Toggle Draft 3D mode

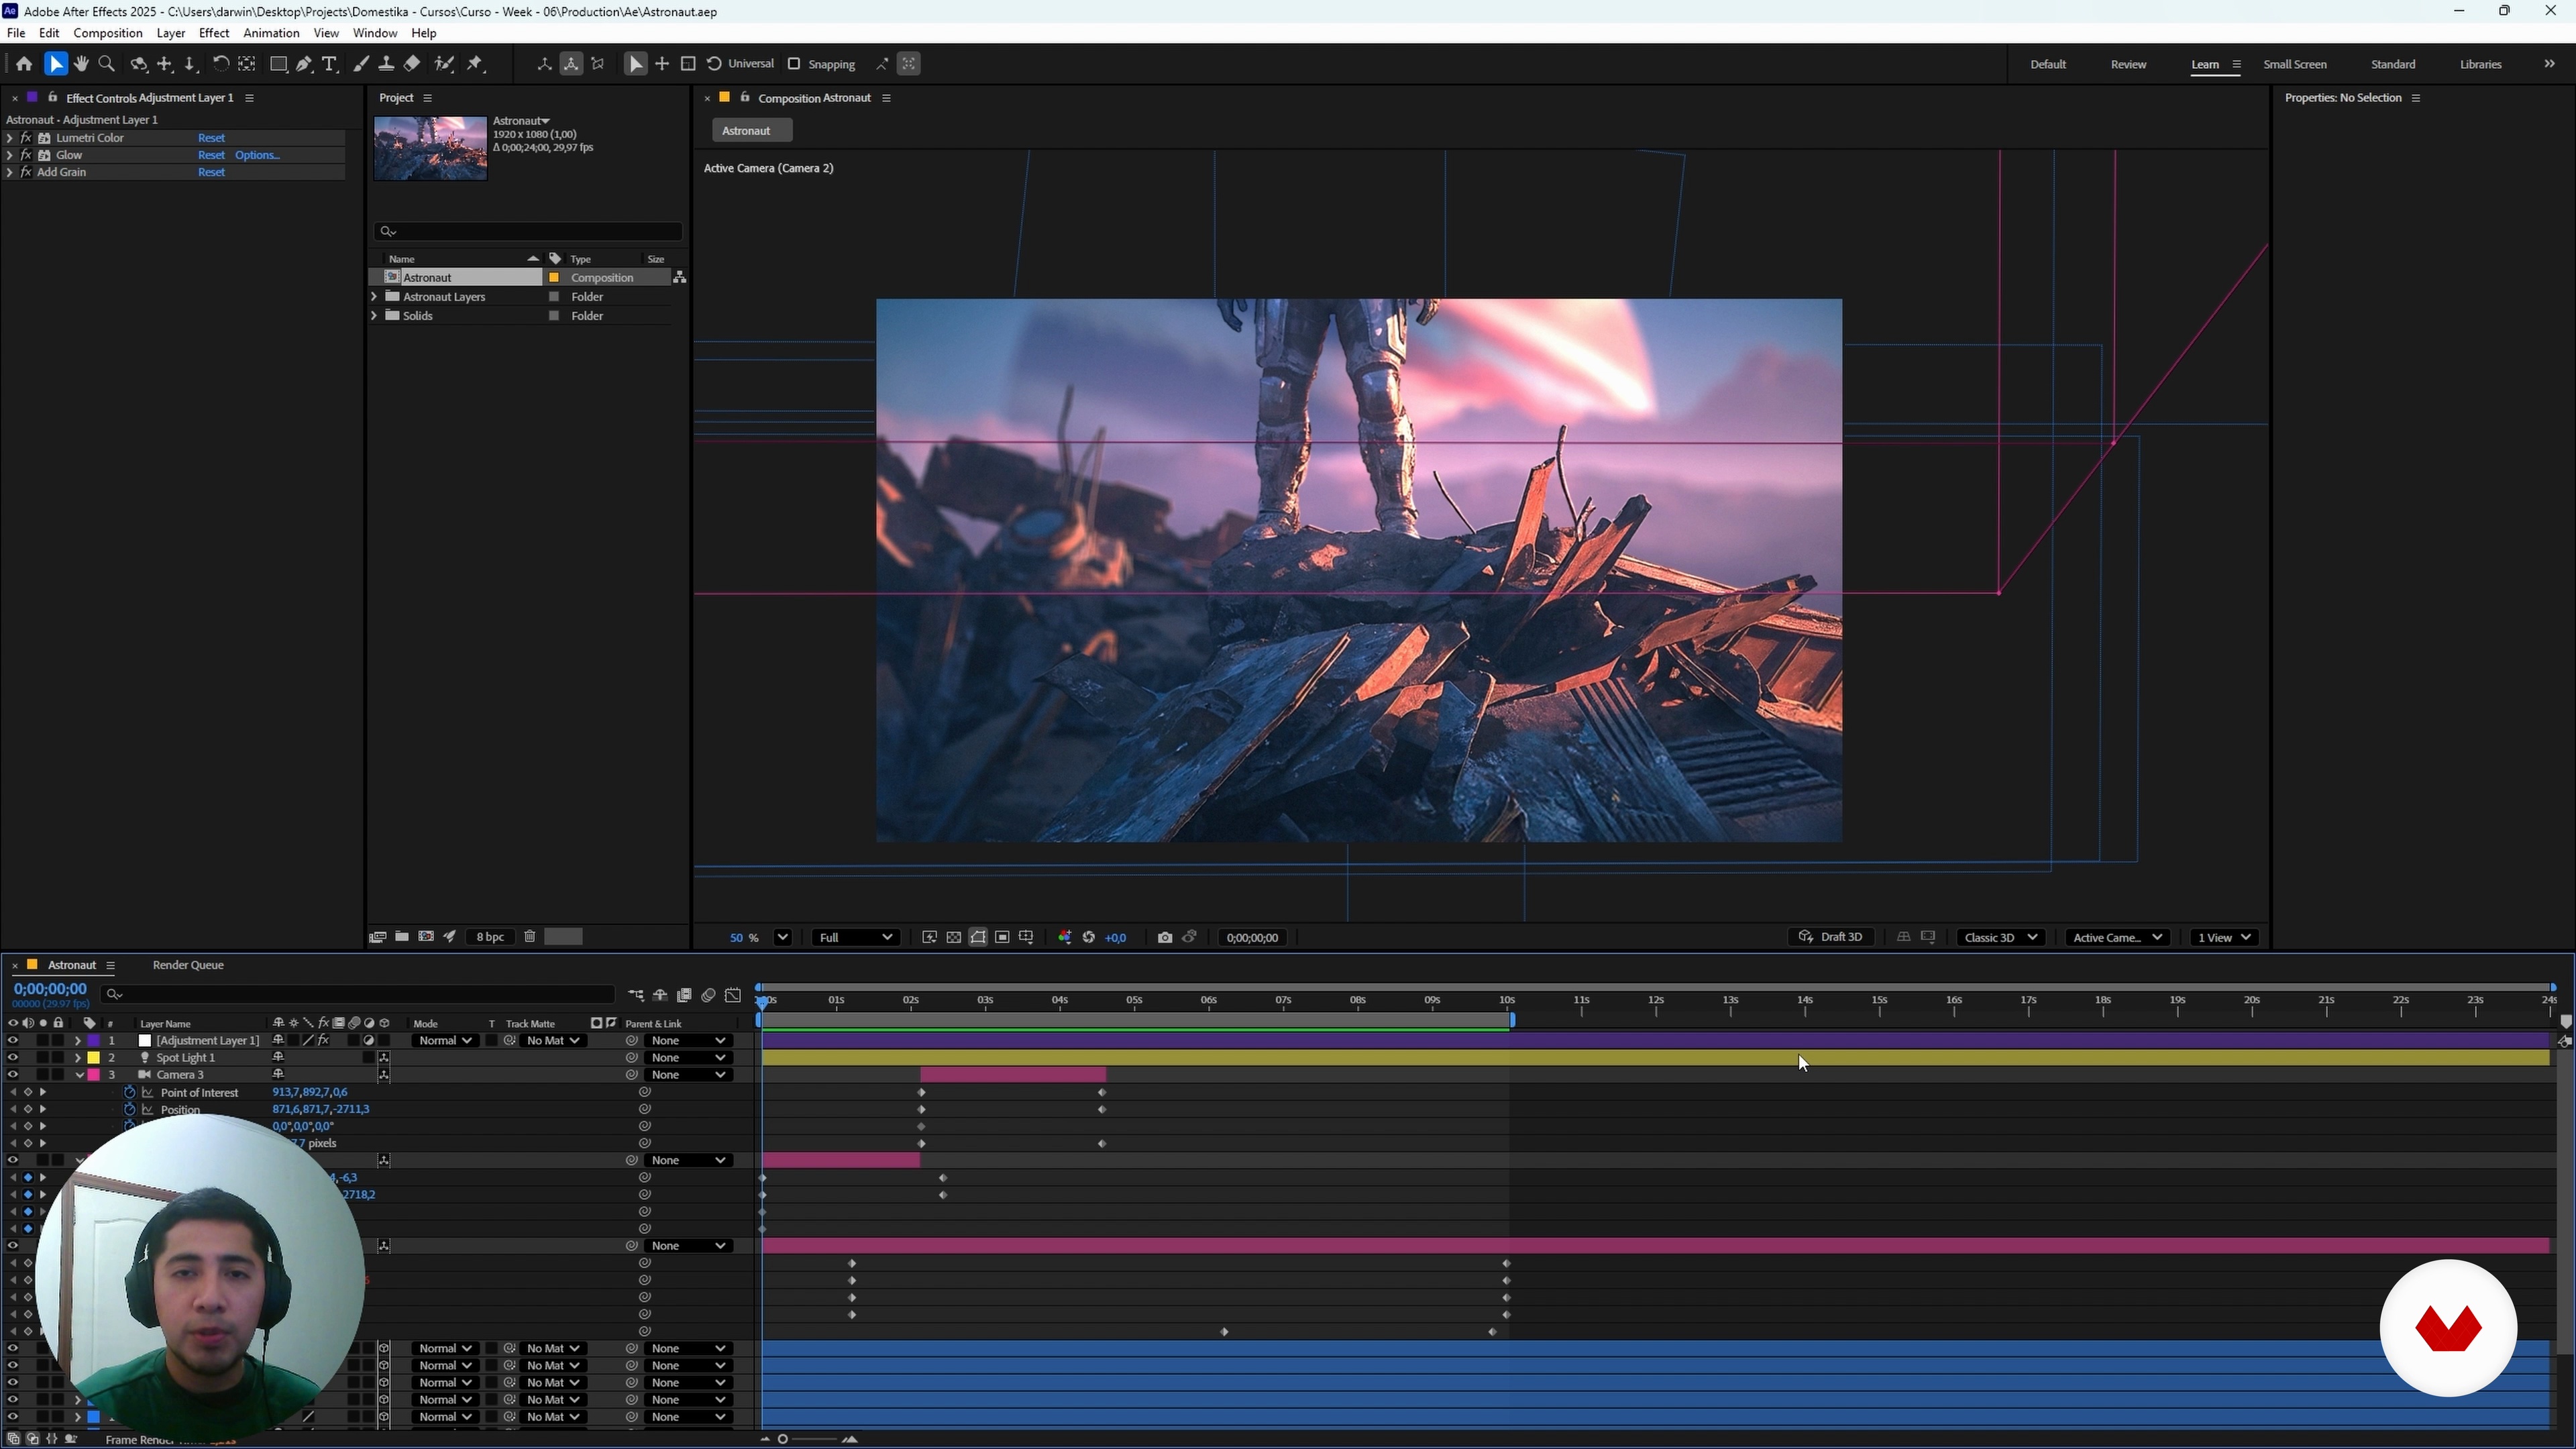click(x=1831, y=938)
